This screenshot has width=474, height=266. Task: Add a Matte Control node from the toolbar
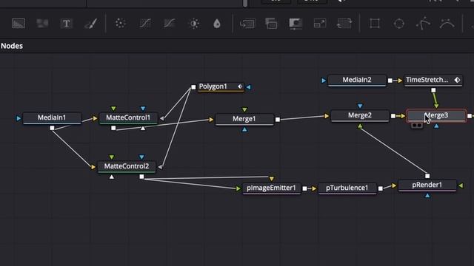[296, 24]
